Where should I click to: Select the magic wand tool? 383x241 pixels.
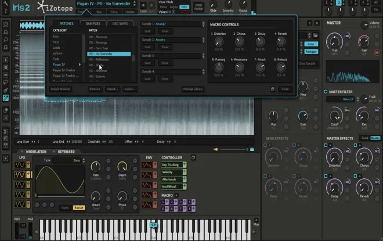coord(6,98)
